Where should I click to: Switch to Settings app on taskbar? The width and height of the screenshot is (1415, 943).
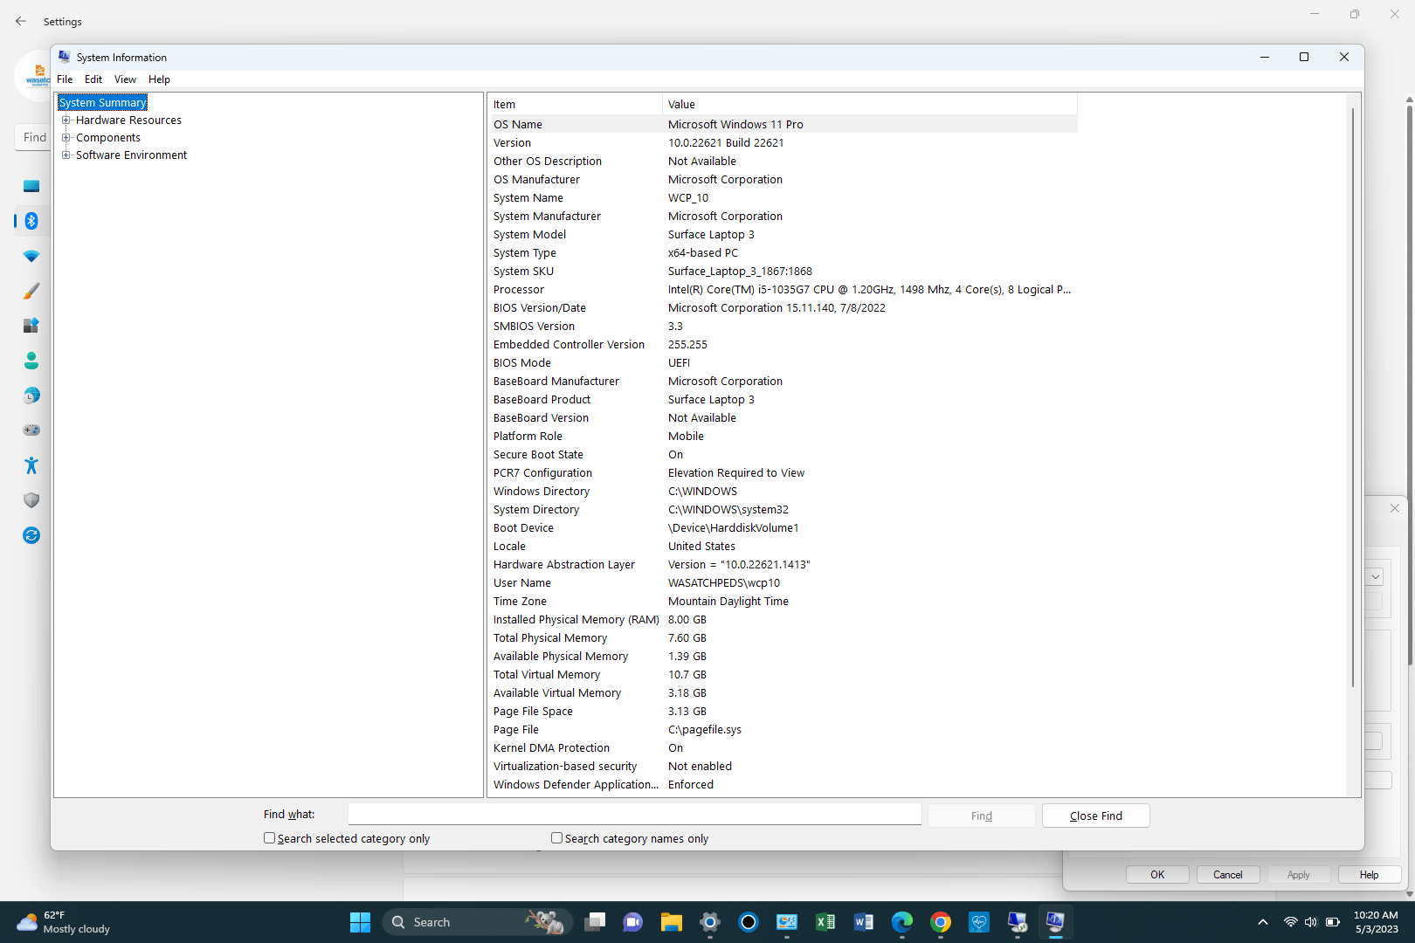click(x=710, y=922)
